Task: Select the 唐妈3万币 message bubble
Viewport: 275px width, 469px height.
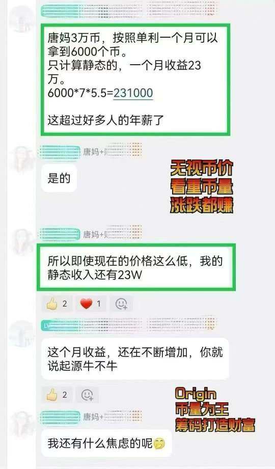Action: point(135,79)
